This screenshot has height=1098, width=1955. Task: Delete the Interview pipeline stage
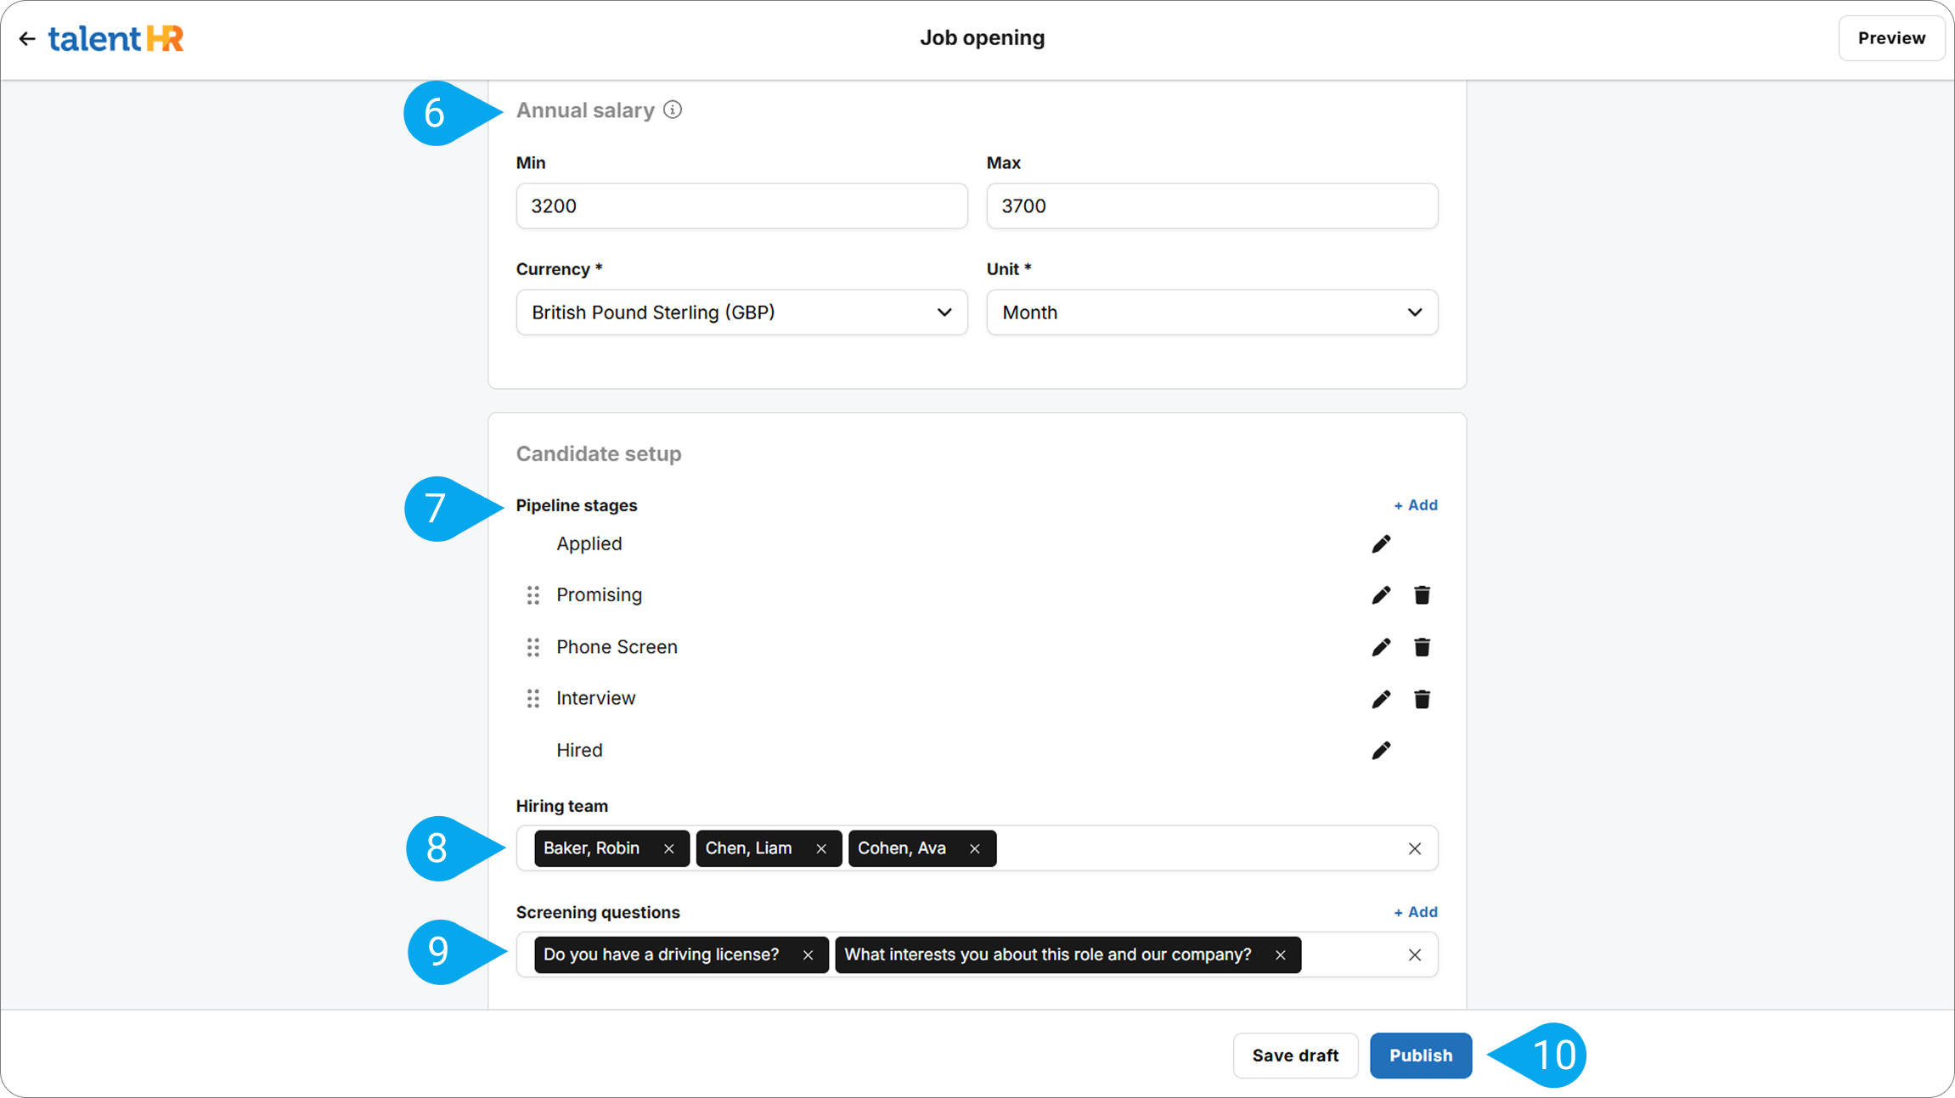pos(1422,700)
